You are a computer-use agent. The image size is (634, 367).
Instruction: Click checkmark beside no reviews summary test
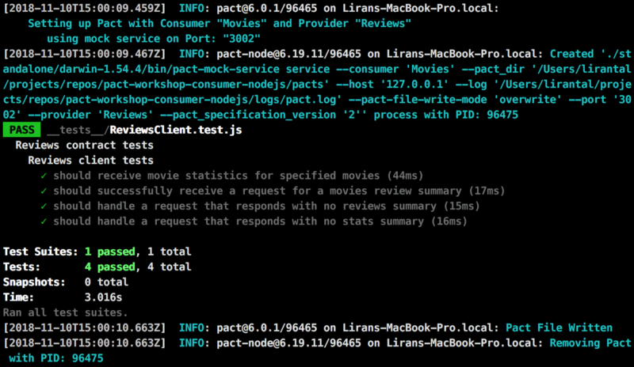point(44,206)
